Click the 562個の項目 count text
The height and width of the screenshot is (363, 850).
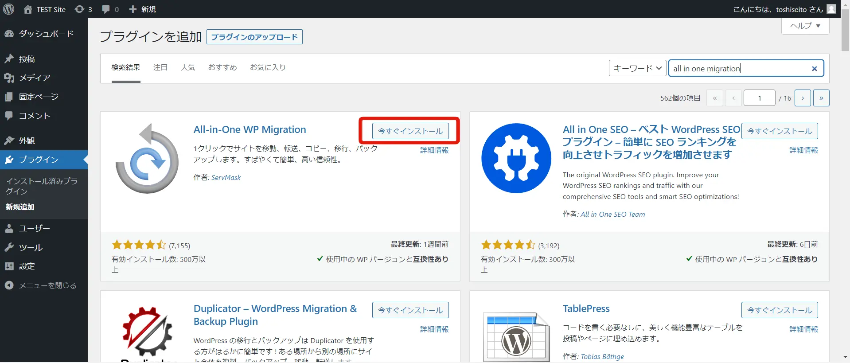coord(680,98)
